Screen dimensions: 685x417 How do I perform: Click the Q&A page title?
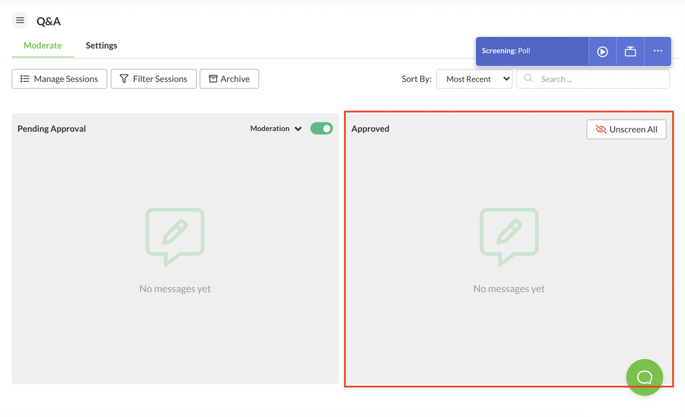pos(48,21)
